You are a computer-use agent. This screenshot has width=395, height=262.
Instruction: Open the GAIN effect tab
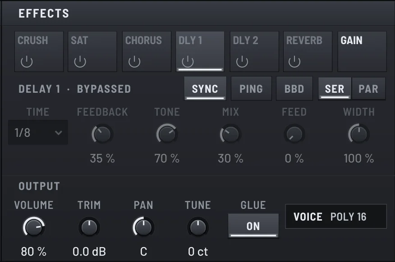pyautogui.click(x=362, y=52)
